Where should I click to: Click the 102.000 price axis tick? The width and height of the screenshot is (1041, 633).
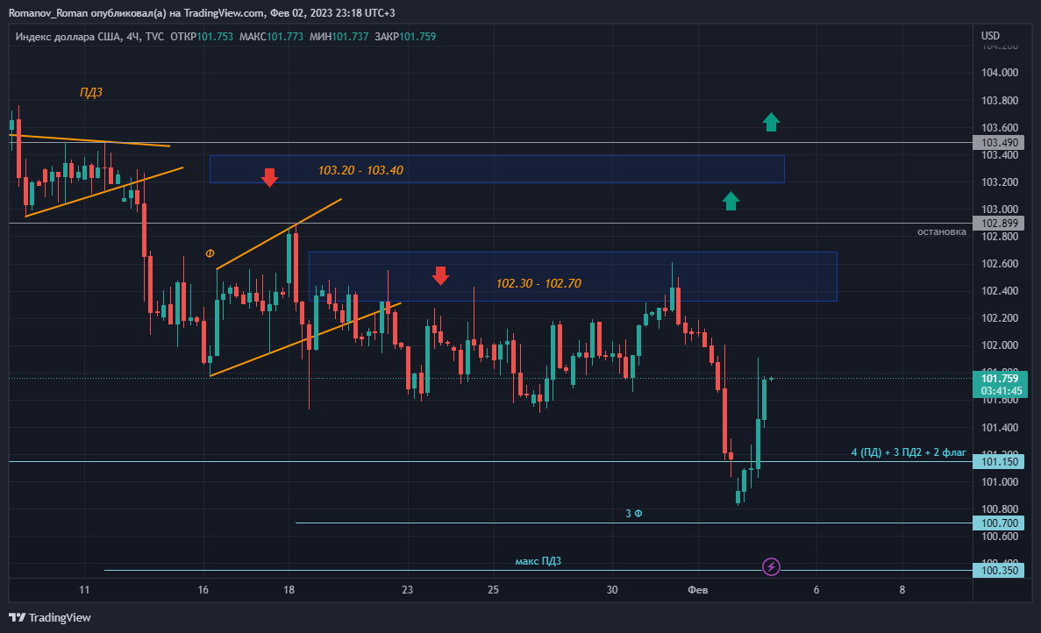(x=999, y=345)
